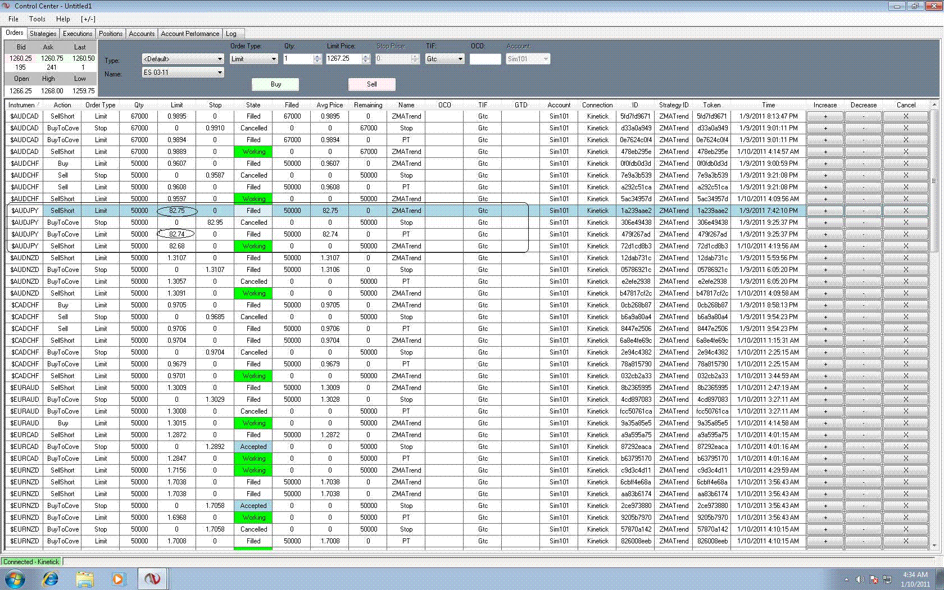Viewport: 944px width, 590px height.
Task: Switch to the Strategies tab
Action: (x=43, y=34)
